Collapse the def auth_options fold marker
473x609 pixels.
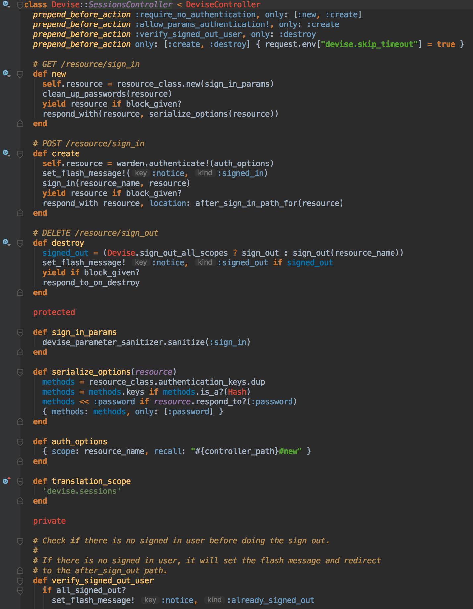(x=20, y=442)
